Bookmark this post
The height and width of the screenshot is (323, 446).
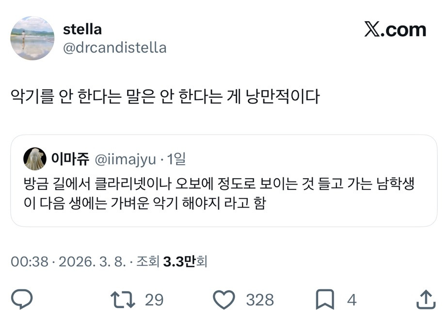pos(325,300)
